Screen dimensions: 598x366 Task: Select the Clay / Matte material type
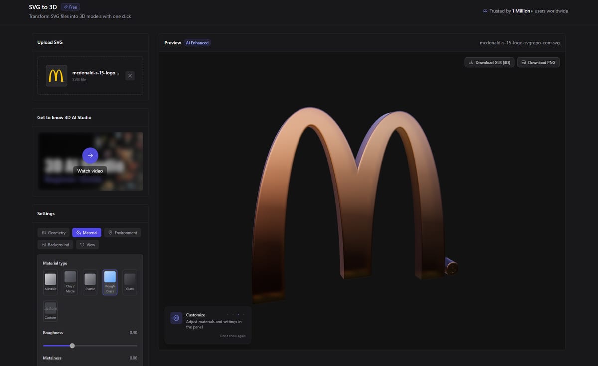point(70,282)
